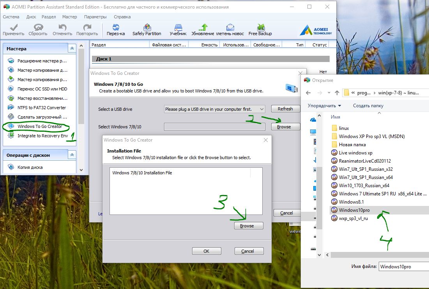
Task: Open the Мастер menu
Action: click(x=69, y=17)
